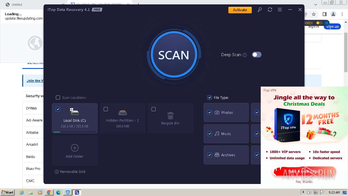Screen dimensions: 348x196
Task: Open Chrome from the taskbar
Action: coord(49,192)
